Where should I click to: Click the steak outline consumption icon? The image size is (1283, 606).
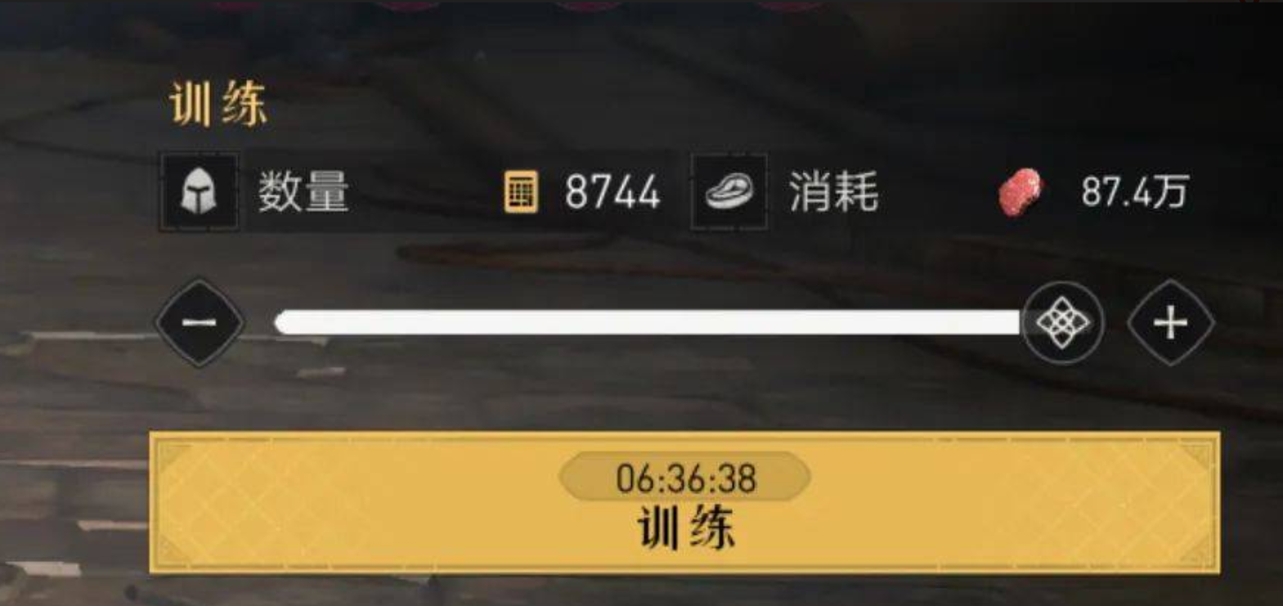[x=729, y=191]
